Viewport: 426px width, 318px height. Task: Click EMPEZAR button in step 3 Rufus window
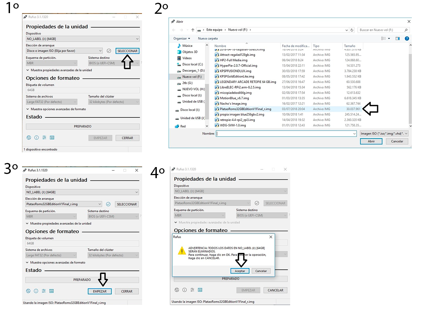tap(100, 291)
